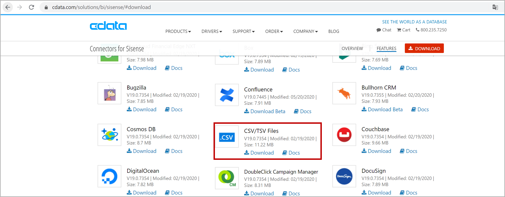Click the red DOWNLOAD button

424,48
